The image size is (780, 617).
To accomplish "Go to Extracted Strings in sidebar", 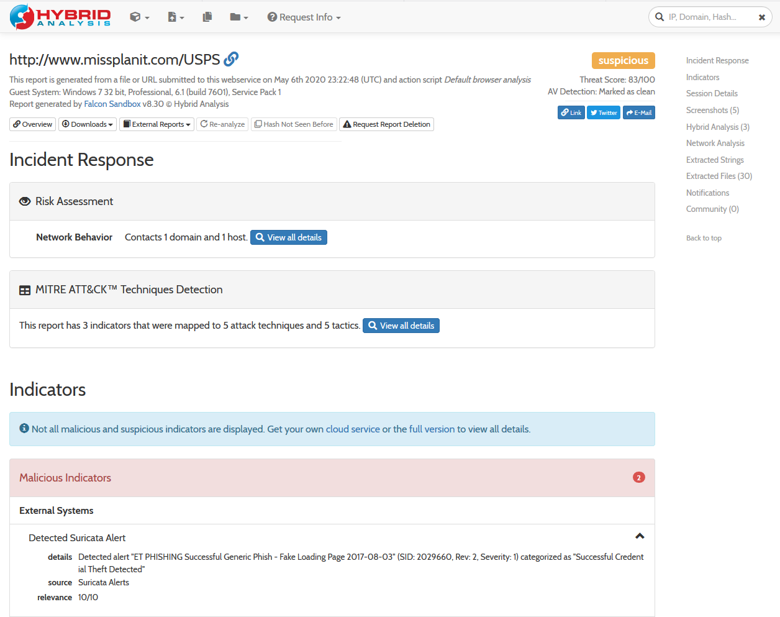I will (x=715, y=160).
